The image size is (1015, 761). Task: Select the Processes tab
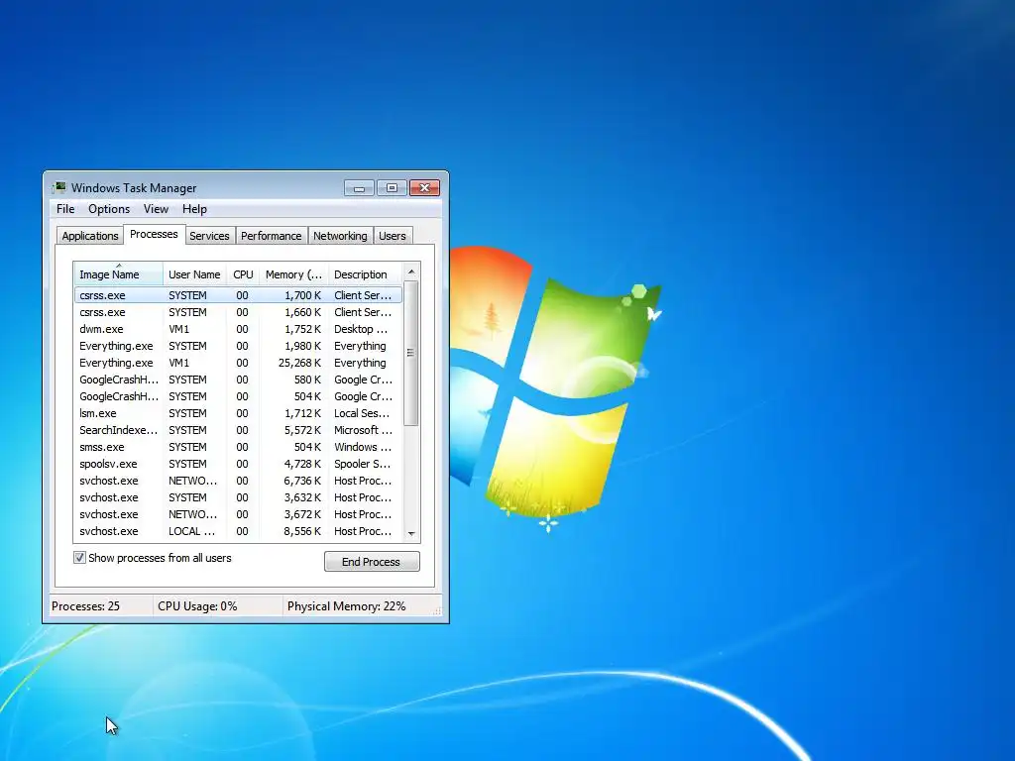[154, 234]
